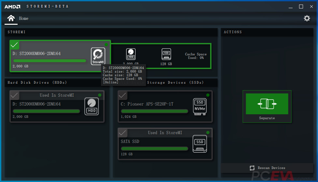Image resolution: width=318 pixels, height=182 pixels.
Task: Click usage bar on HDD ST2000DM006 card
Action: pyautogui.click(x=47, y=111)
